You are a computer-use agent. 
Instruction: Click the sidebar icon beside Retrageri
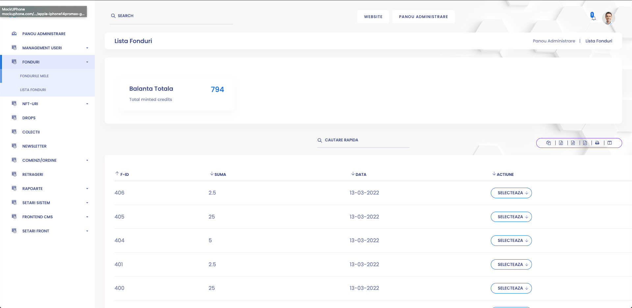[x=14, y=174]
